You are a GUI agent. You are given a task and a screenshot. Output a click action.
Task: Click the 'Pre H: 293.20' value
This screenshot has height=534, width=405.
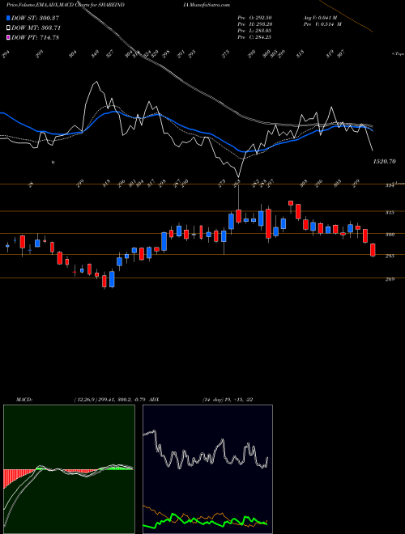pos(254,24)
